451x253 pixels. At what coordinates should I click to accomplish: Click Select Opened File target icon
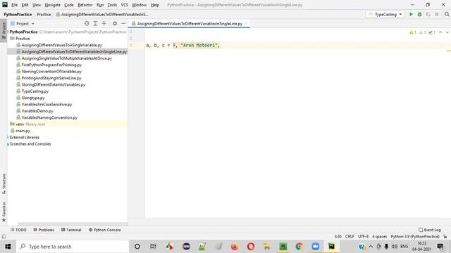tap(87, 23)
